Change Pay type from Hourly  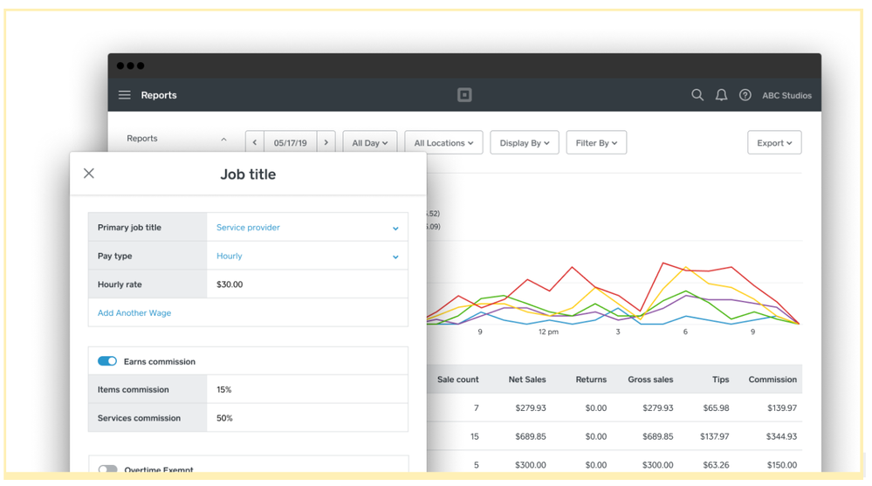tap(306, 257)
